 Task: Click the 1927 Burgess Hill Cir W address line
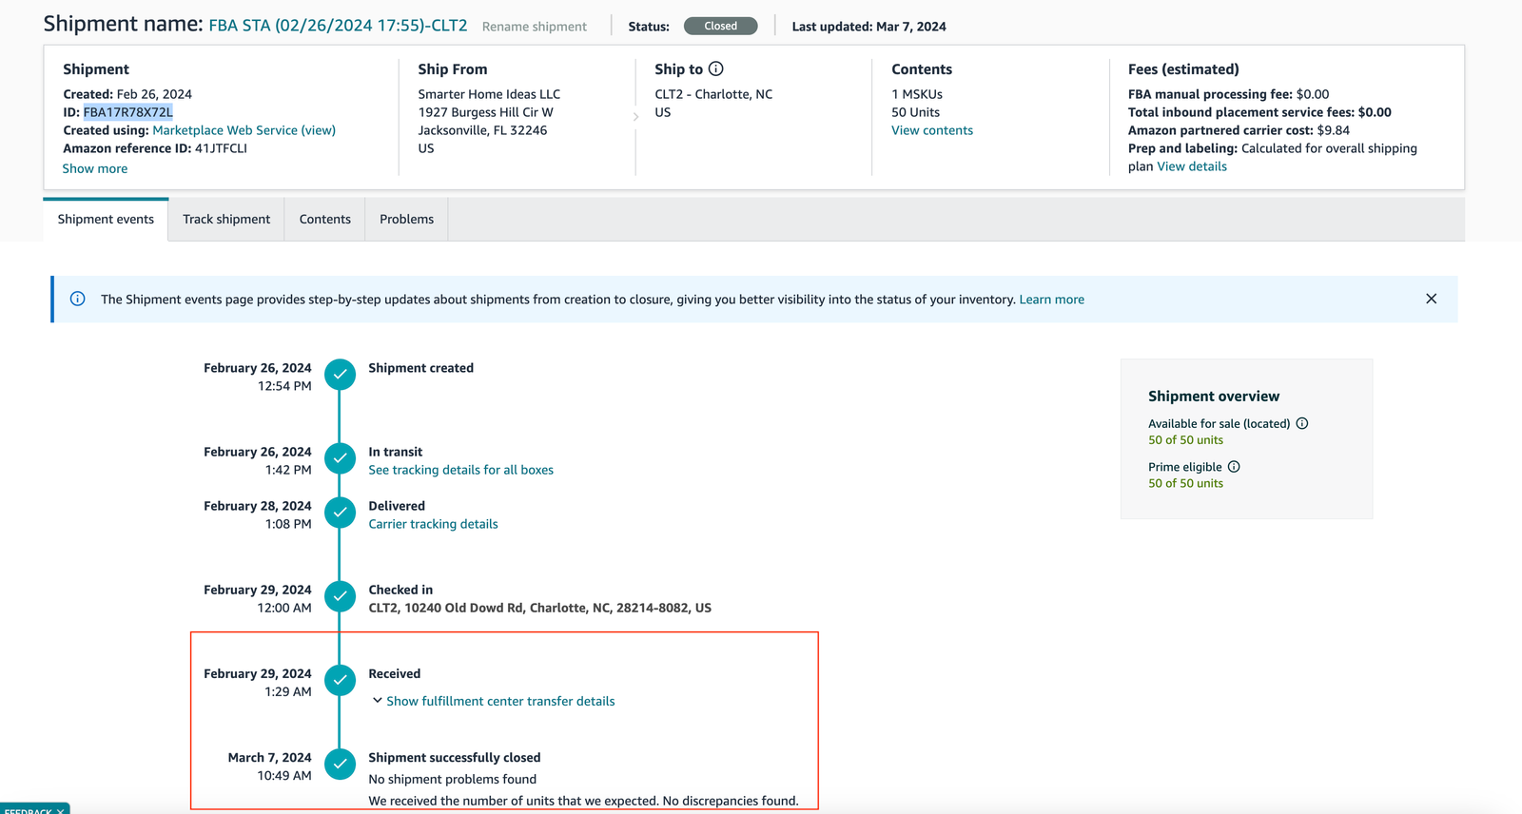pyautogui.click(x=485, y=112)
